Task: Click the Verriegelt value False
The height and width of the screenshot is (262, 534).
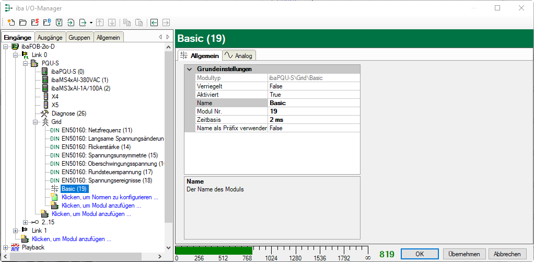Action: [314, 86]
